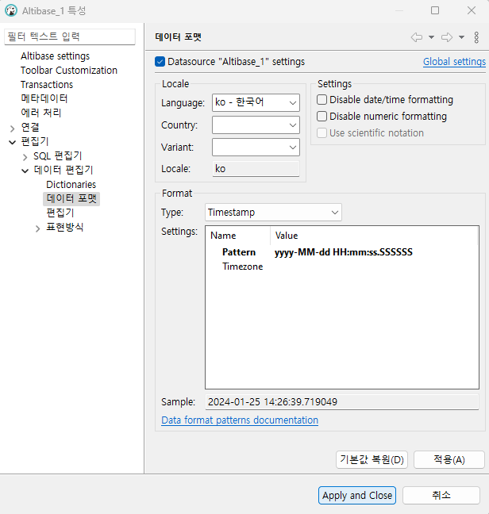This screenshot has width=489, height=514.
Task: Open Data format patterns documentation link
Action: 240,420
